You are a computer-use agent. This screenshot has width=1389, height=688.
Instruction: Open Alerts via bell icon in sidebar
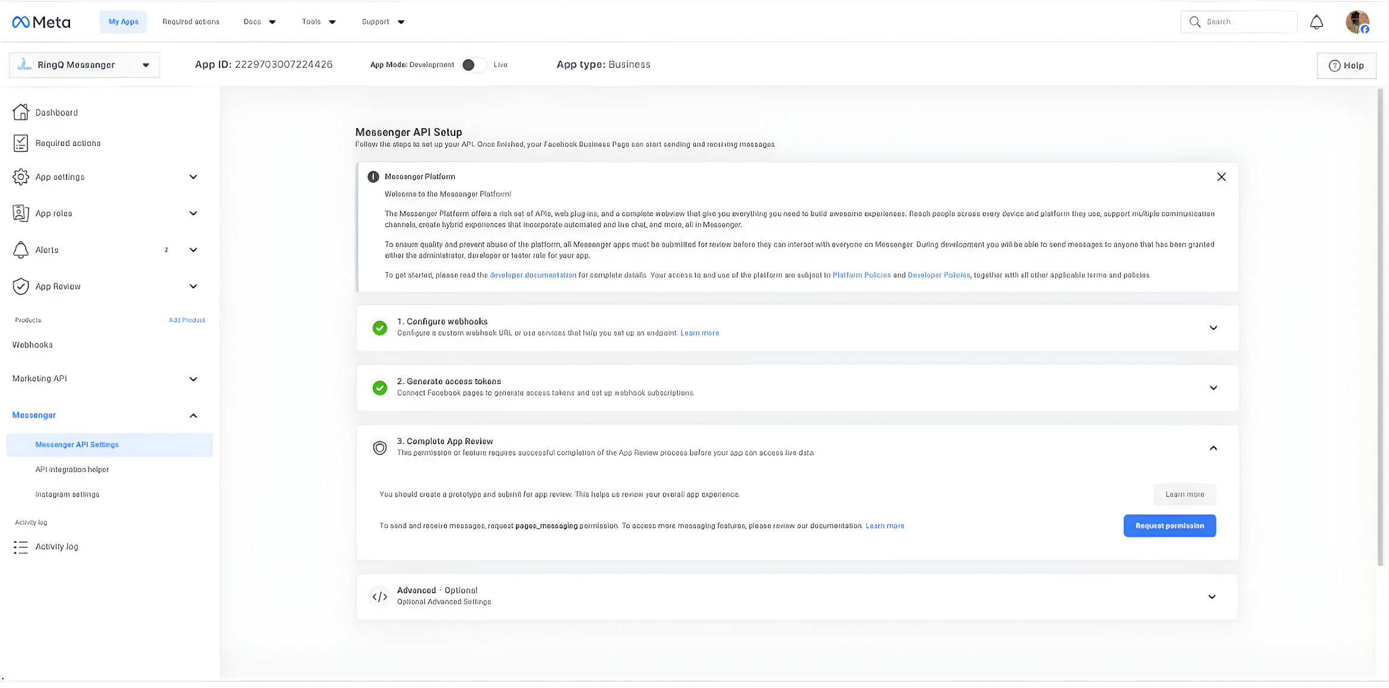(21, 250)
